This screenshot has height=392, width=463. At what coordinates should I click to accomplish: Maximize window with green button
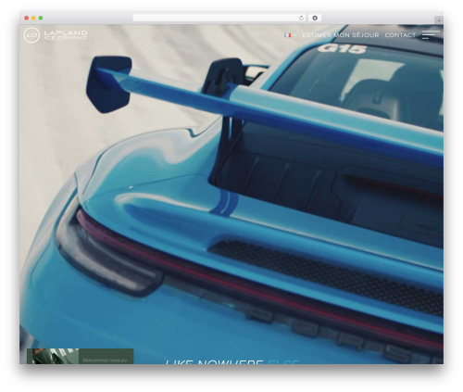41,19
